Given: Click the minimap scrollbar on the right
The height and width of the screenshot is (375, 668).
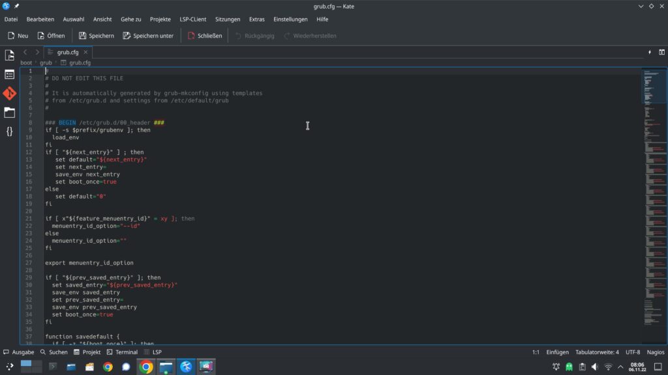Looking at the screenshot, I should (x=654, y=206).
